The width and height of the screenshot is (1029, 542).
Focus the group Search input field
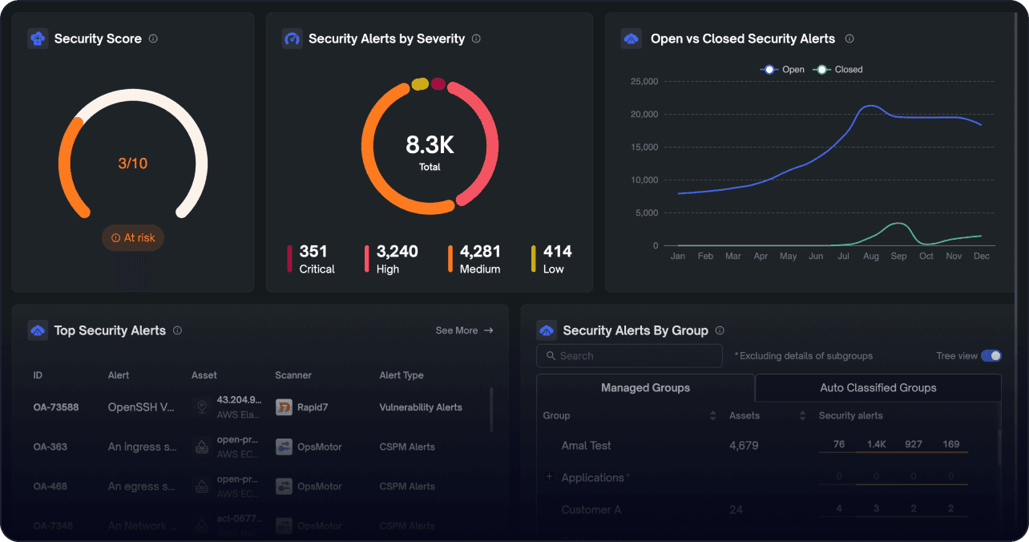(629, 356)
